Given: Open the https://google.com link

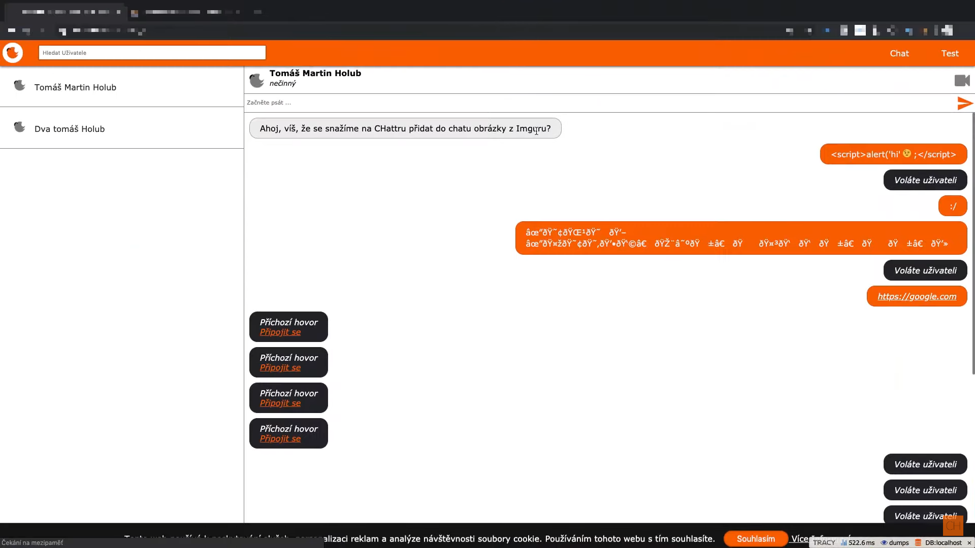Looking at the screenshot, I should click(x=917, y=296).
